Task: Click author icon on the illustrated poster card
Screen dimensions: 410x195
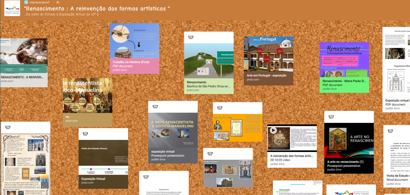Action: pyautogui.click(x=8, y=127)
